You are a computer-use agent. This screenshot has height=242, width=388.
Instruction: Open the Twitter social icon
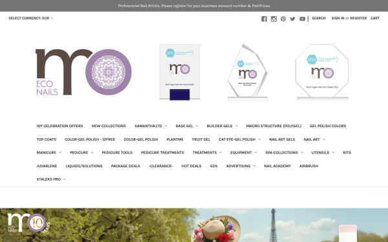(x=292, y=19)
